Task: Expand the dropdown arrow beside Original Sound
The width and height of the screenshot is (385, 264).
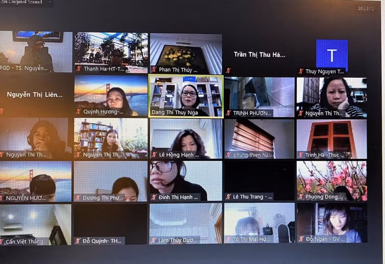Action: point(50,2)
